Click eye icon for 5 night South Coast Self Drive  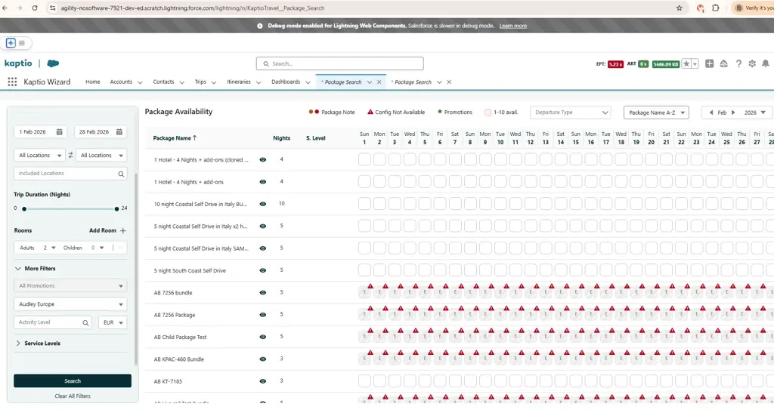point(263,270)
